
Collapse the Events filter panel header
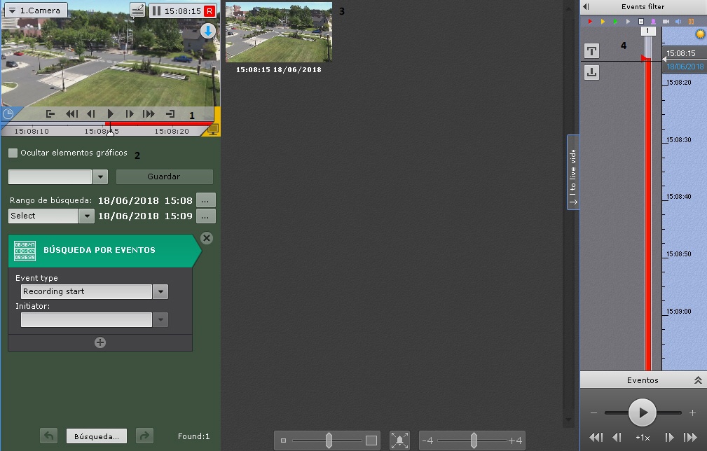pos(586,6)
